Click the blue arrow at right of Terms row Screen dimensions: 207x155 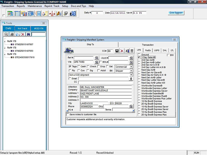tap(133, 111)
